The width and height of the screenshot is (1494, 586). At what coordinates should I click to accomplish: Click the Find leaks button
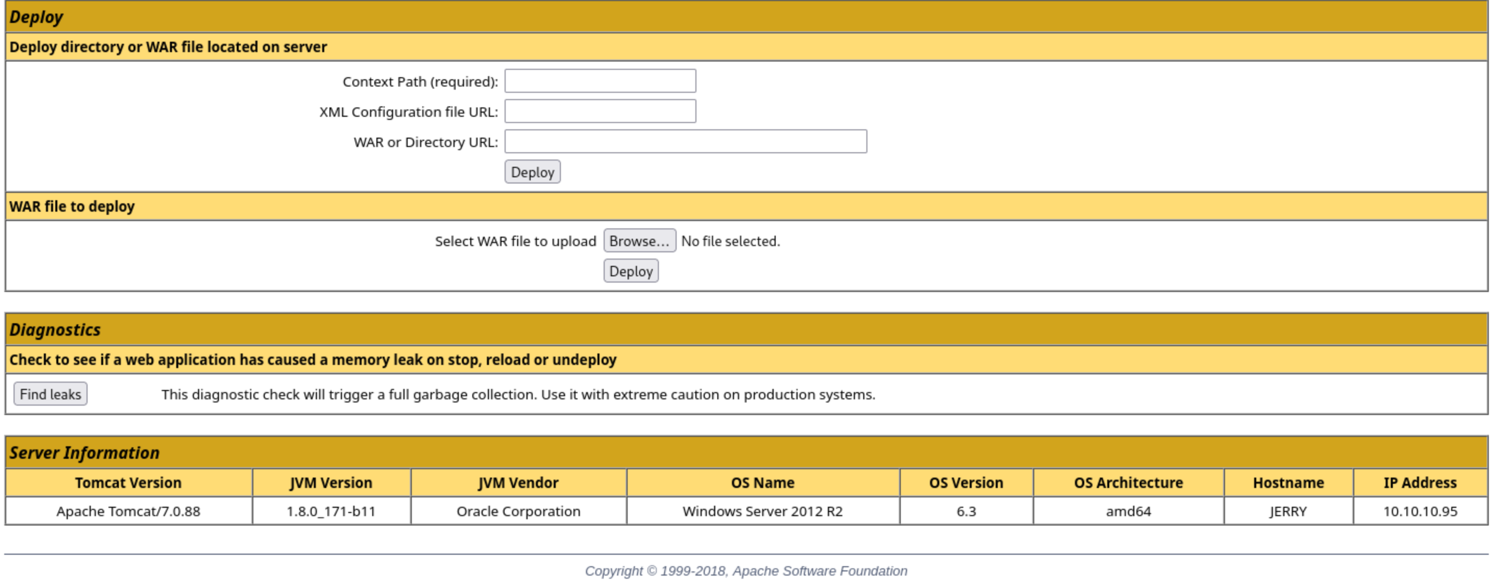tap(51, 394)
